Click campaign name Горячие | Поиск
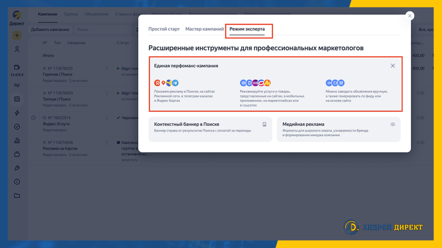442x248 pixels. click(x=58, y=74)
